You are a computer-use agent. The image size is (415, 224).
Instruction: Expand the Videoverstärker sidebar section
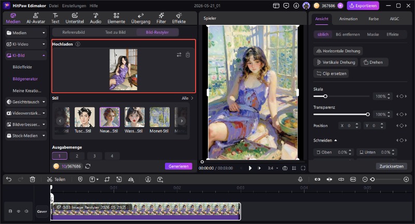coord(26,113)
